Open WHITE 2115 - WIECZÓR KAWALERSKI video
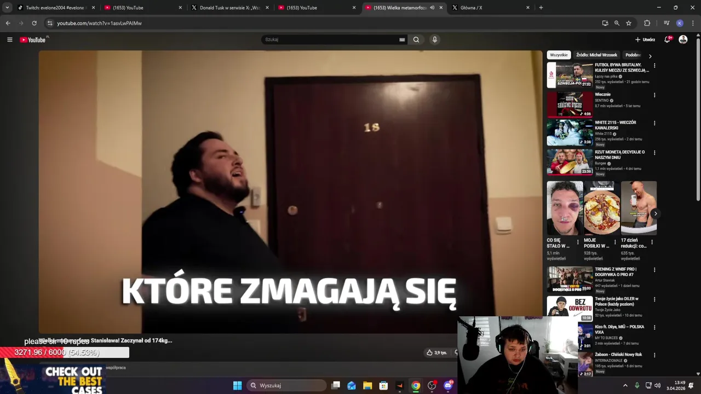Image resolution: width=701 pixels, height=394 pixels. click(570, 132)
